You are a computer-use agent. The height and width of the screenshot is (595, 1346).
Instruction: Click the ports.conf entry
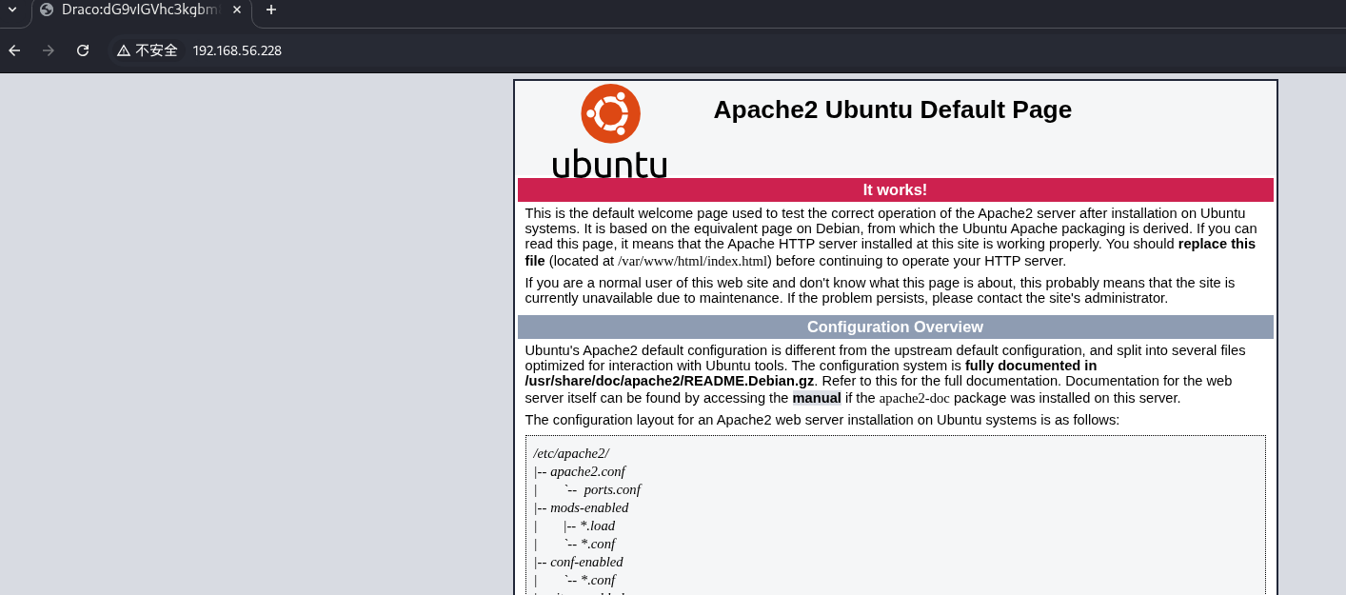612,489
